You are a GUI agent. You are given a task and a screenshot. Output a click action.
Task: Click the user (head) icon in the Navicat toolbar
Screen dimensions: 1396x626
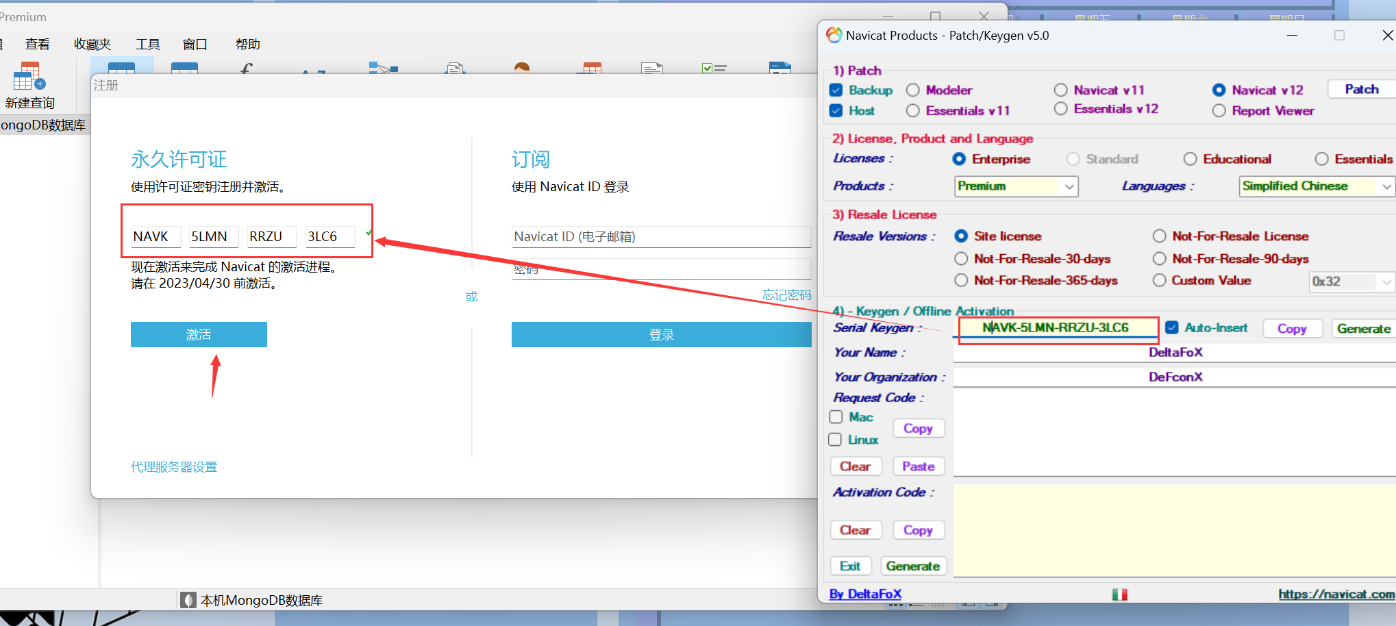522,67
